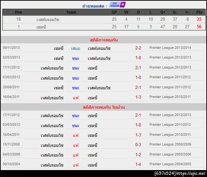The height and width of the screenshot is (177, 207).
Task: Click the 20/08/2011 match date
Action: 11,87
